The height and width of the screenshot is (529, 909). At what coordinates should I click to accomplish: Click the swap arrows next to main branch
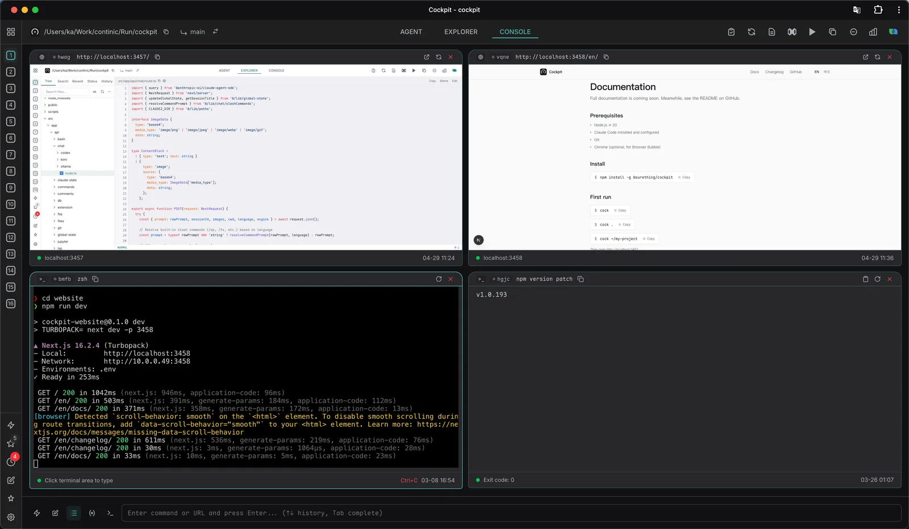pos(215,32)
